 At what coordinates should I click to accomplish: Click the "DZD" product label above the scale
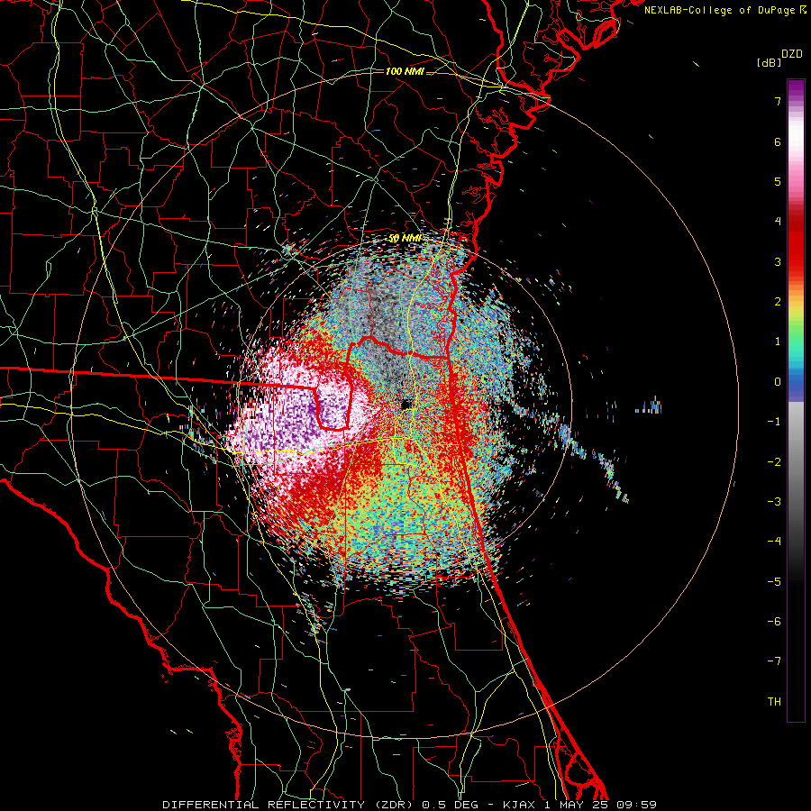point(792,54)
